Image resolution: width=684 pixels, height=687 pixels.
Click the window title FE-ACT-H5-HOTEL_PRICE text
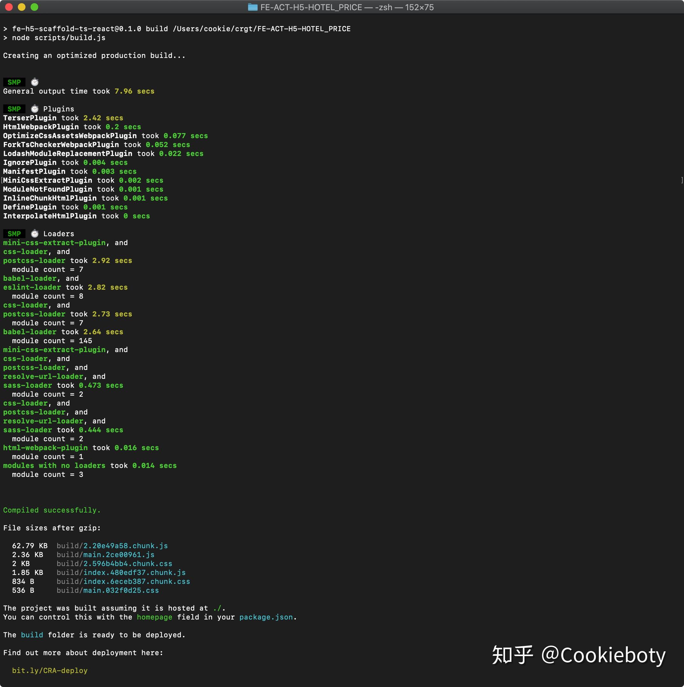[x=311, y=7]
